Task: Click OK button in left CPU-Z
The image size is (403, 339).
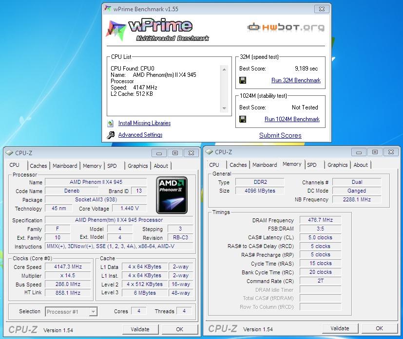Action: [180, 329]
